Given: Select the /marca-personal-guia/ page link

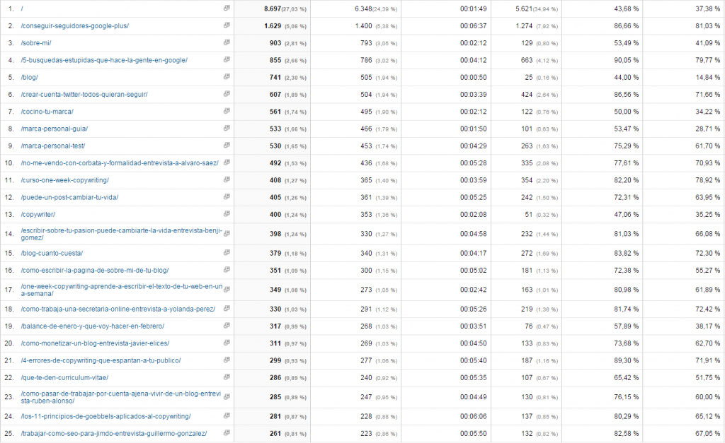Looking at the screenshot, I should tap(55, 129).
